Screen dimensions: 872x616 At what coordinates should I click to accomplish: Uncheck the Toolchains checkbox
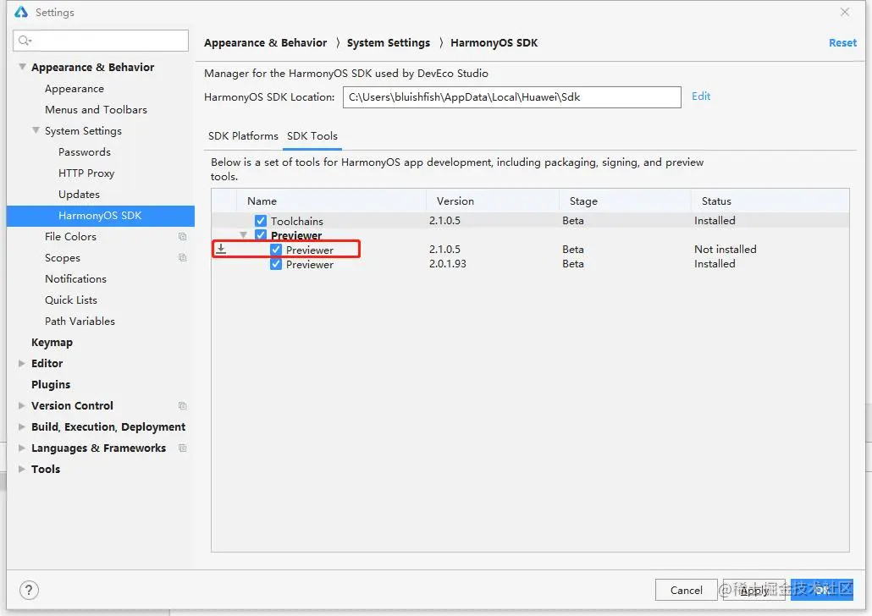coord(260,221)
